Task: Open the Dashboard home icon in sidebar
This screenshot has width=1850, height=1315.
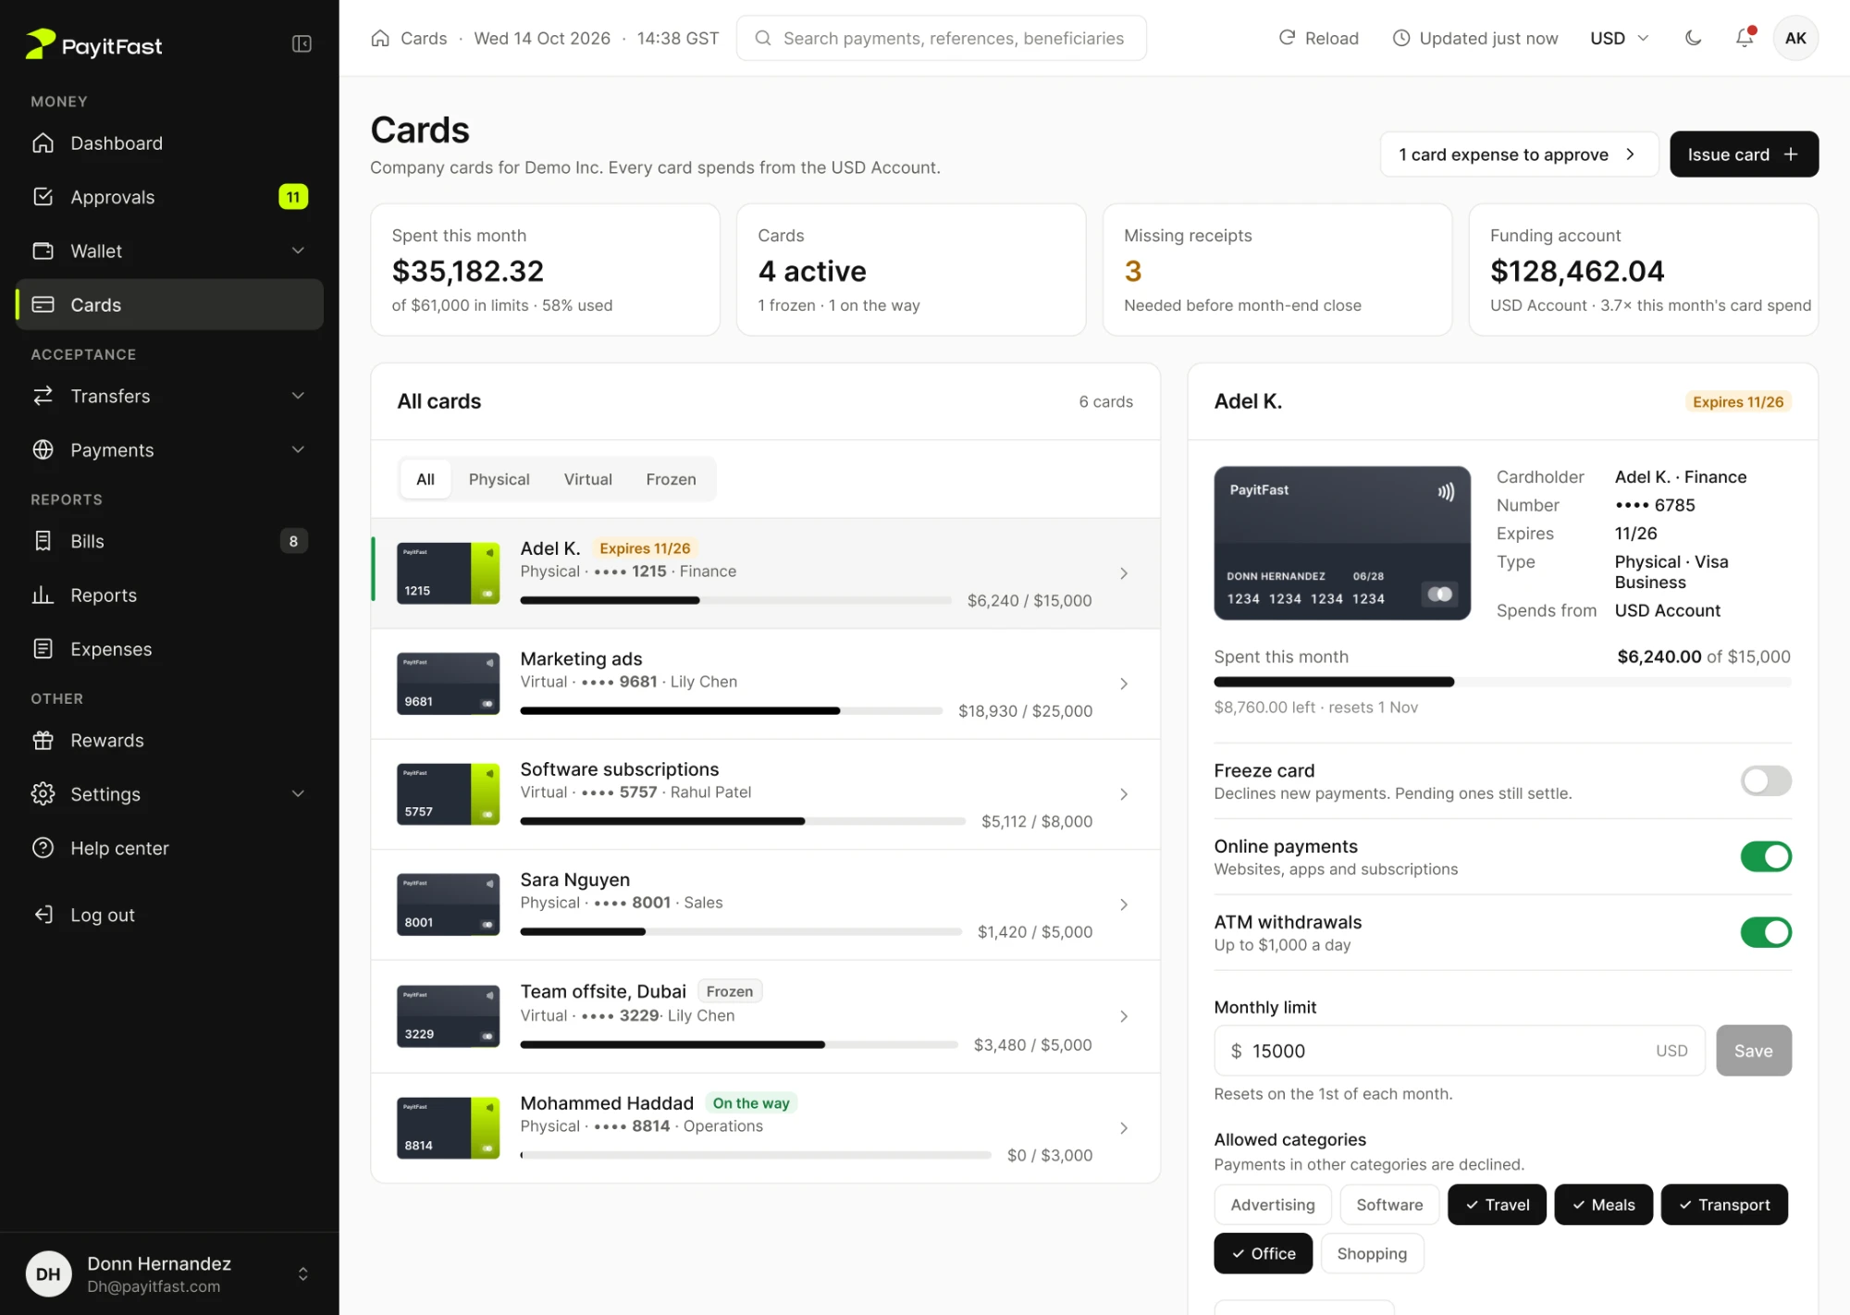Action: coord(43,143)
